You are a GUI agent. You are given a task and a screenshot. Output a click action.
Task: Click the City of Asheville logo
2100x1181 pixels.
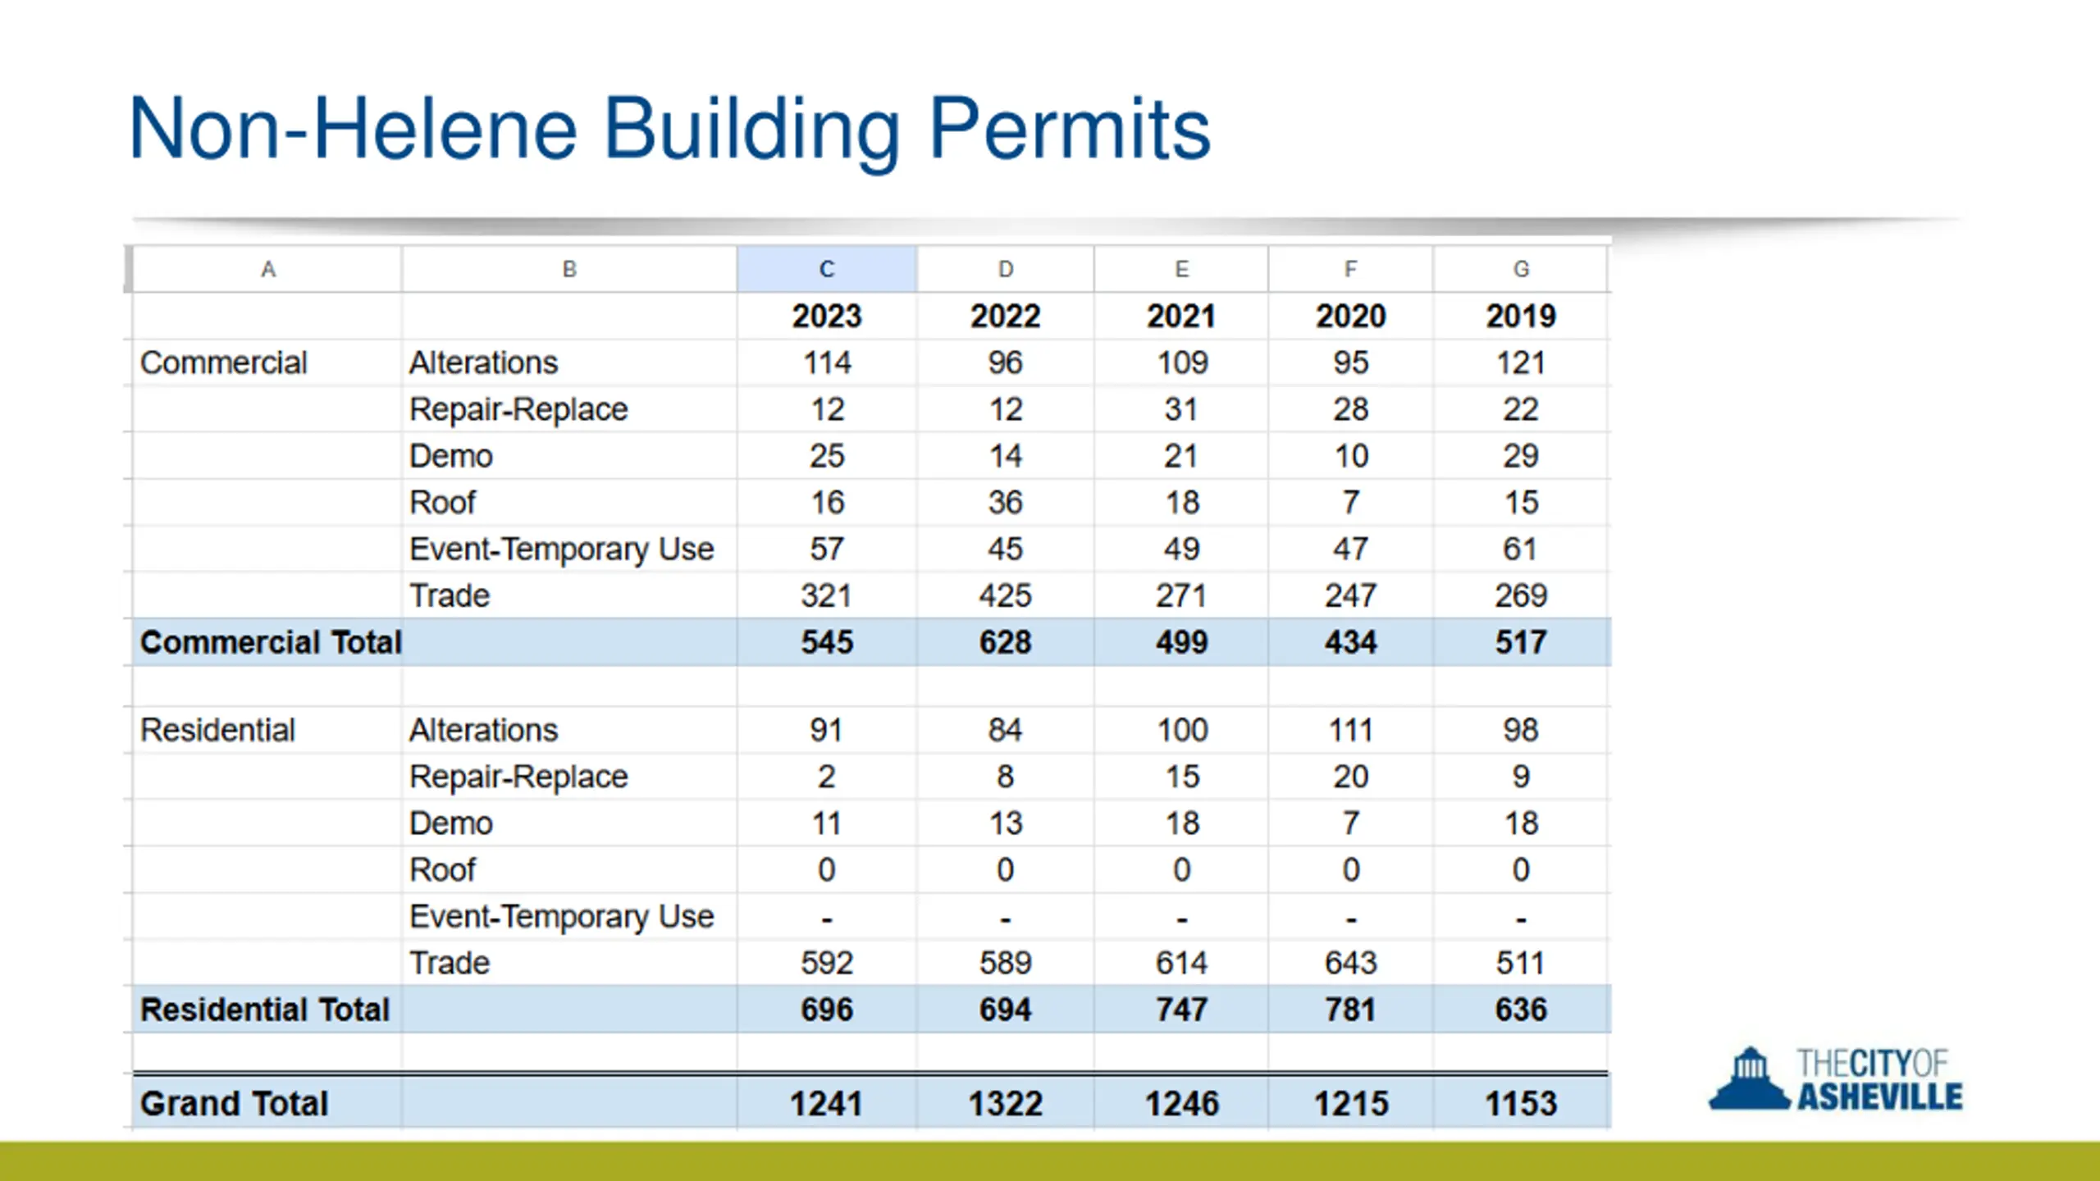click(x=1836, y=1079)
